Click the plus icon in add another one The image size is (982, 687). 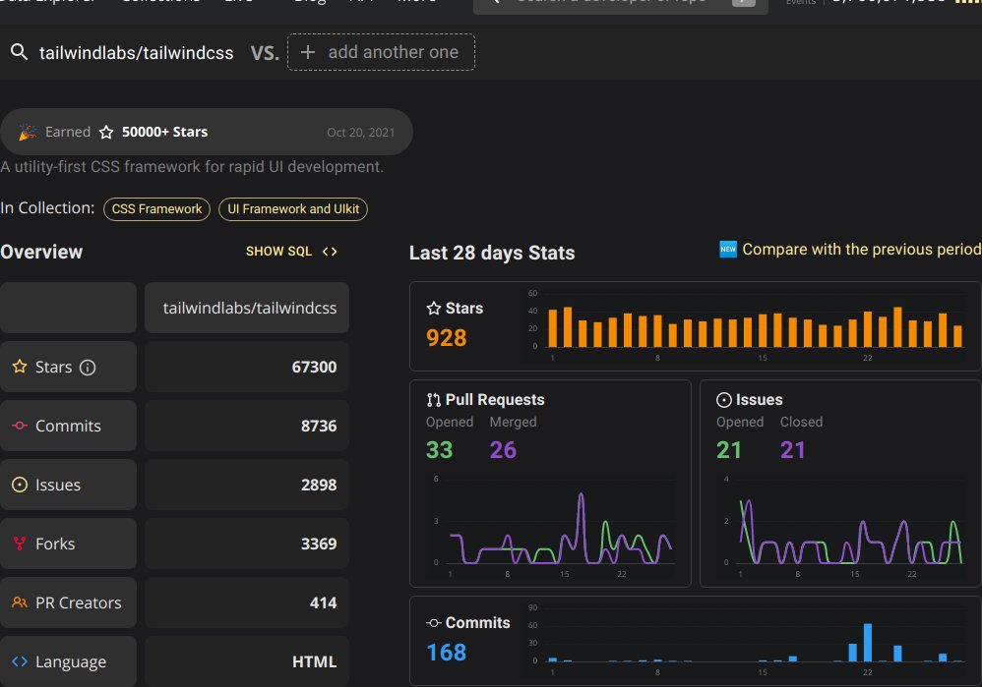[308, 52]
